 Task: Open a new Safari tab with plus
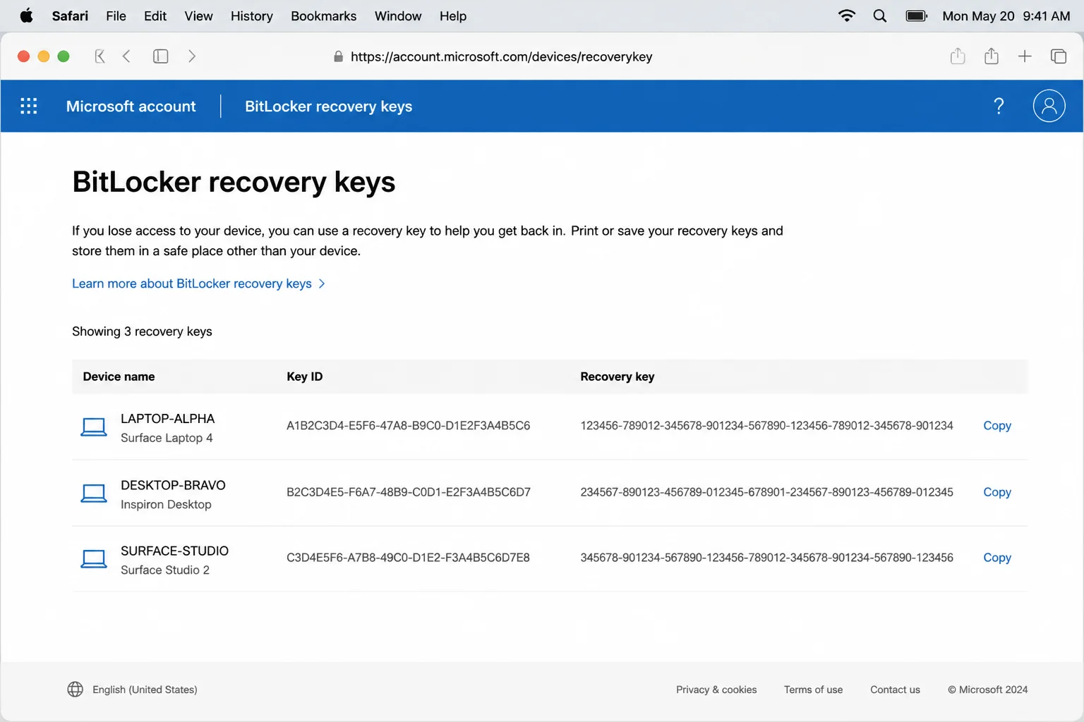(1025, 56)
